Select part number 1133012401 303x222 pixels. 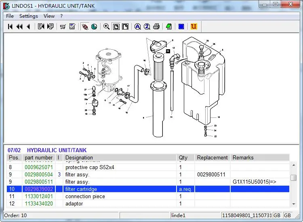39,196
